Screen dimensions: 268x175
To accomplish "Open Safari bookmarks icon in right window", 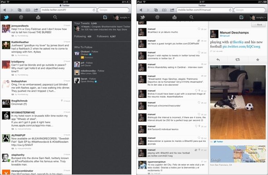I will [x=164, y=10].
